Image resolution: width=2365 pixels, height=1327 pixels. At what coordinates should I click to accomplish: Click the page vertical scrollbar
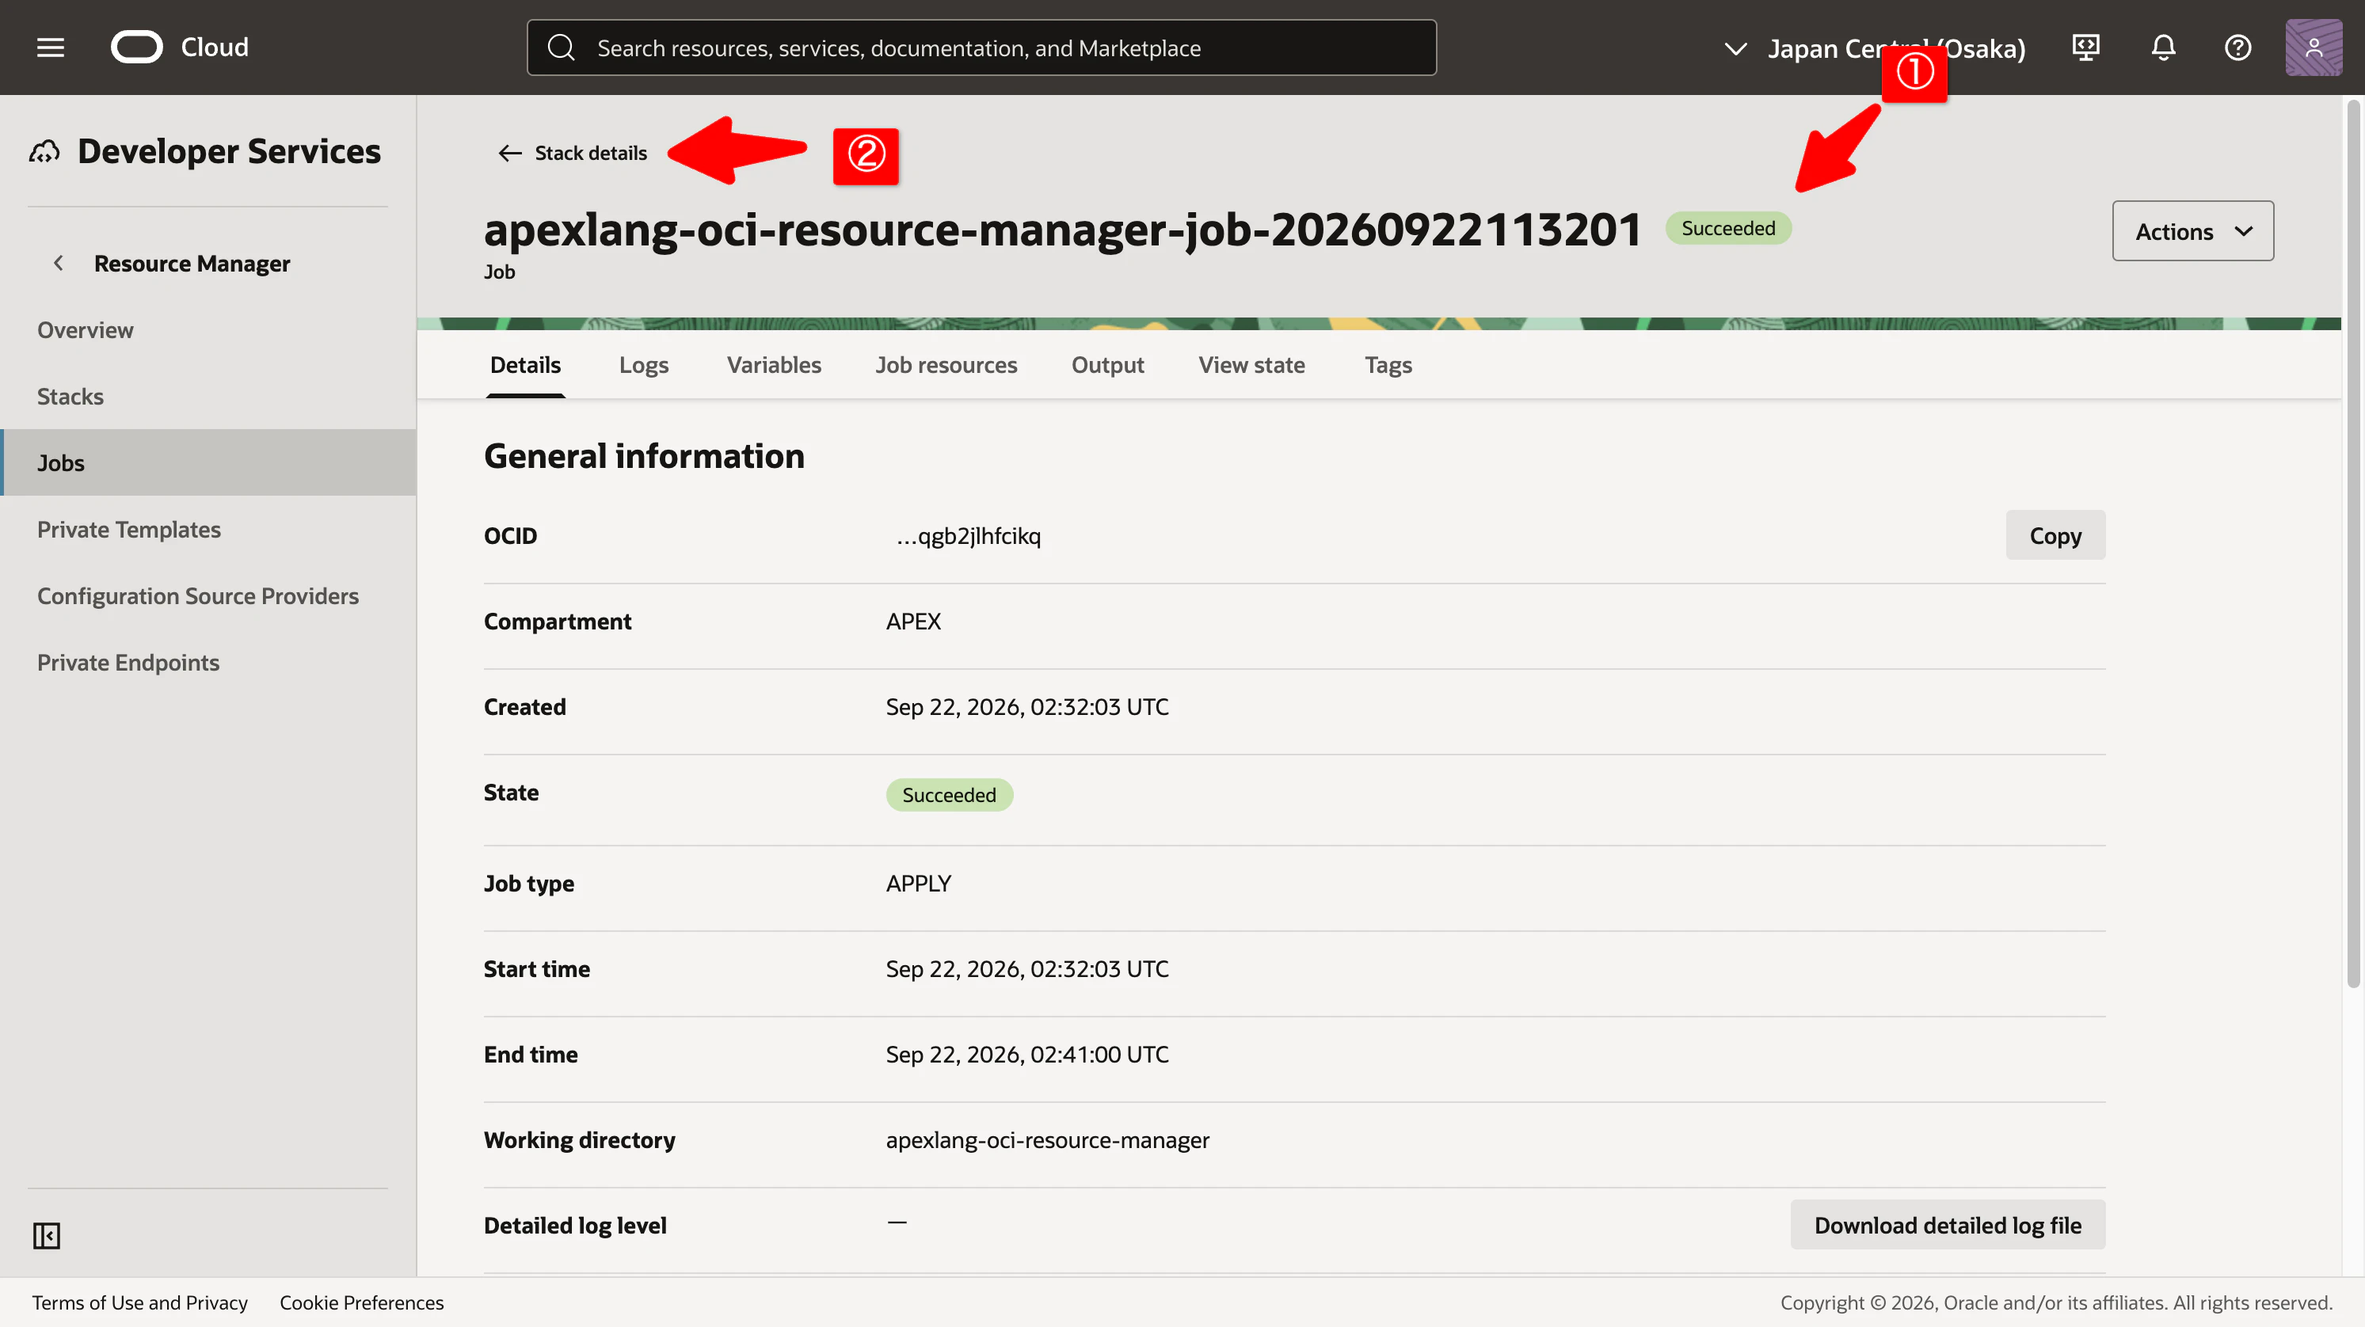(x=2352, y=542)
